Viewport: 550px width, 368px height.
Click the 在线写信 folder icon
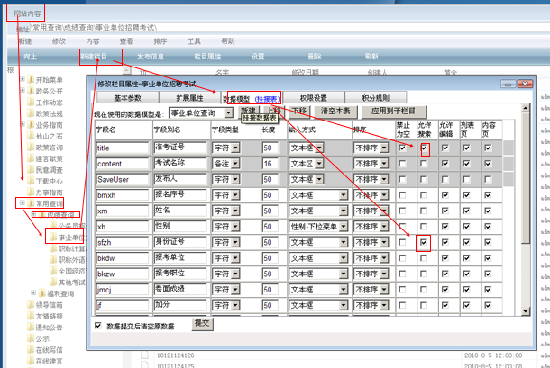click(31, 349)
